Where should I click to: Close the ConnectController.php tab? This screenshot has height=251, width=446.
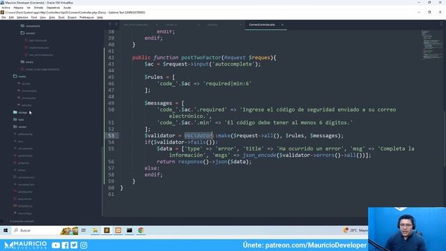282,25
